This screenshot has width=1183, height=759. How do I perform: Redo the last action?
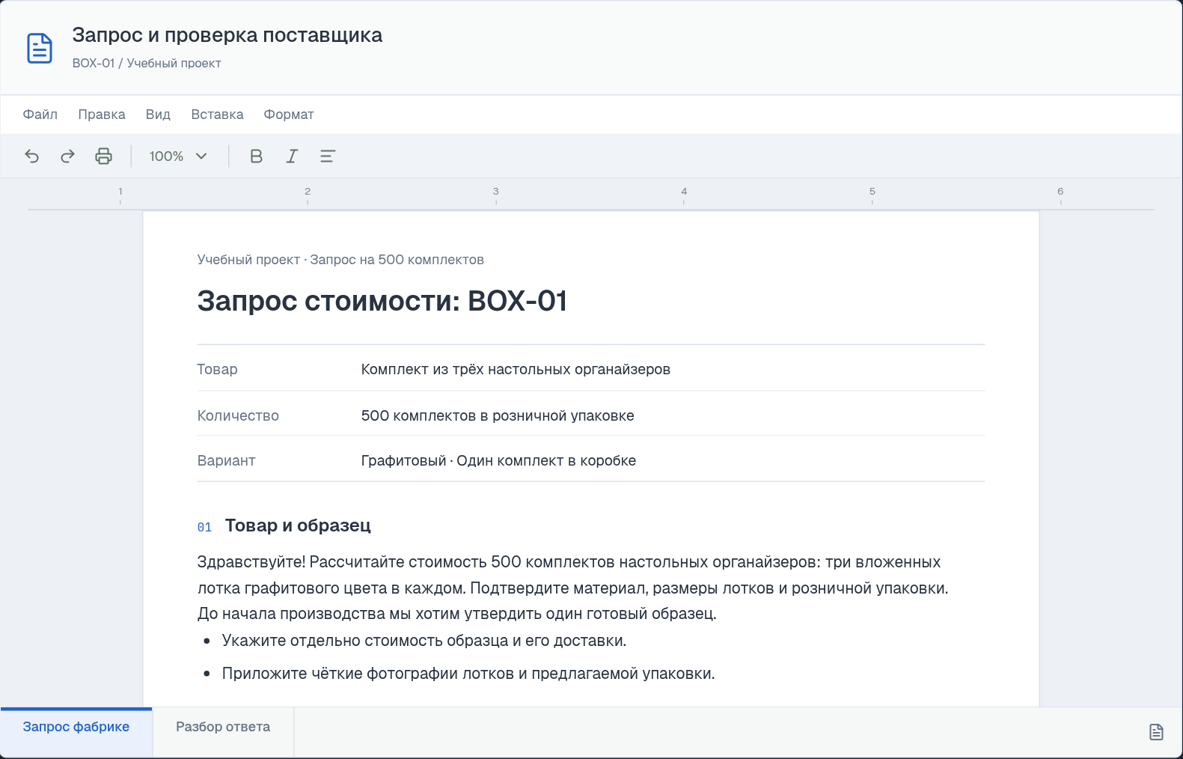68,156
